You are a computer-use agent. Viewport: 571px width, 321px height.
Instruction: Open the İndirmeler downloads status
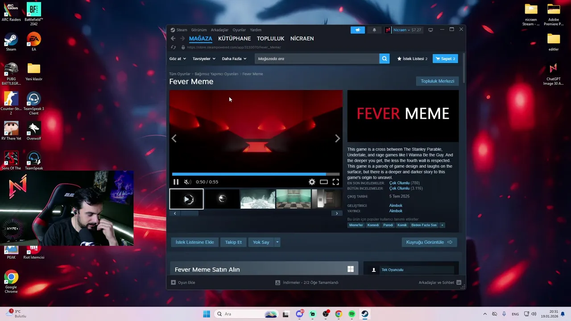coord(307,283)
